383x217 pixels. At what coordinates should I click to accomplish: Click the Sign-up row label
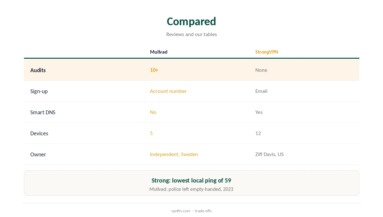pyautogui.click(x=39, y=91)
